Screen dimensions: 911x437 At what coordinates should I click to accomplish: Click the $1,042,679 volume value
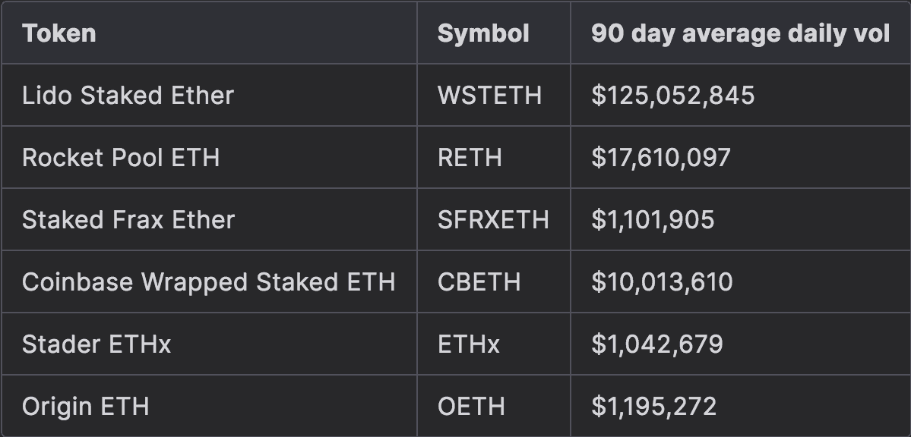tap(657, 344)
